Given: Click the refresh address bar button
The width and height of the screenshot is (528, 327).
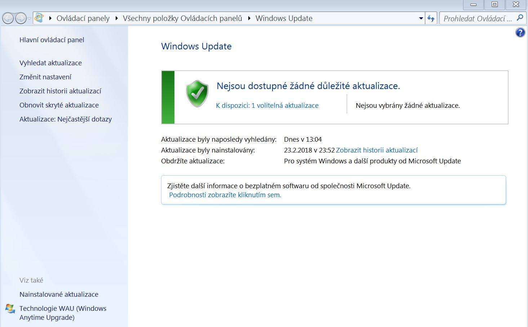Looking at the screenshot, I should [x=431, y=18].
